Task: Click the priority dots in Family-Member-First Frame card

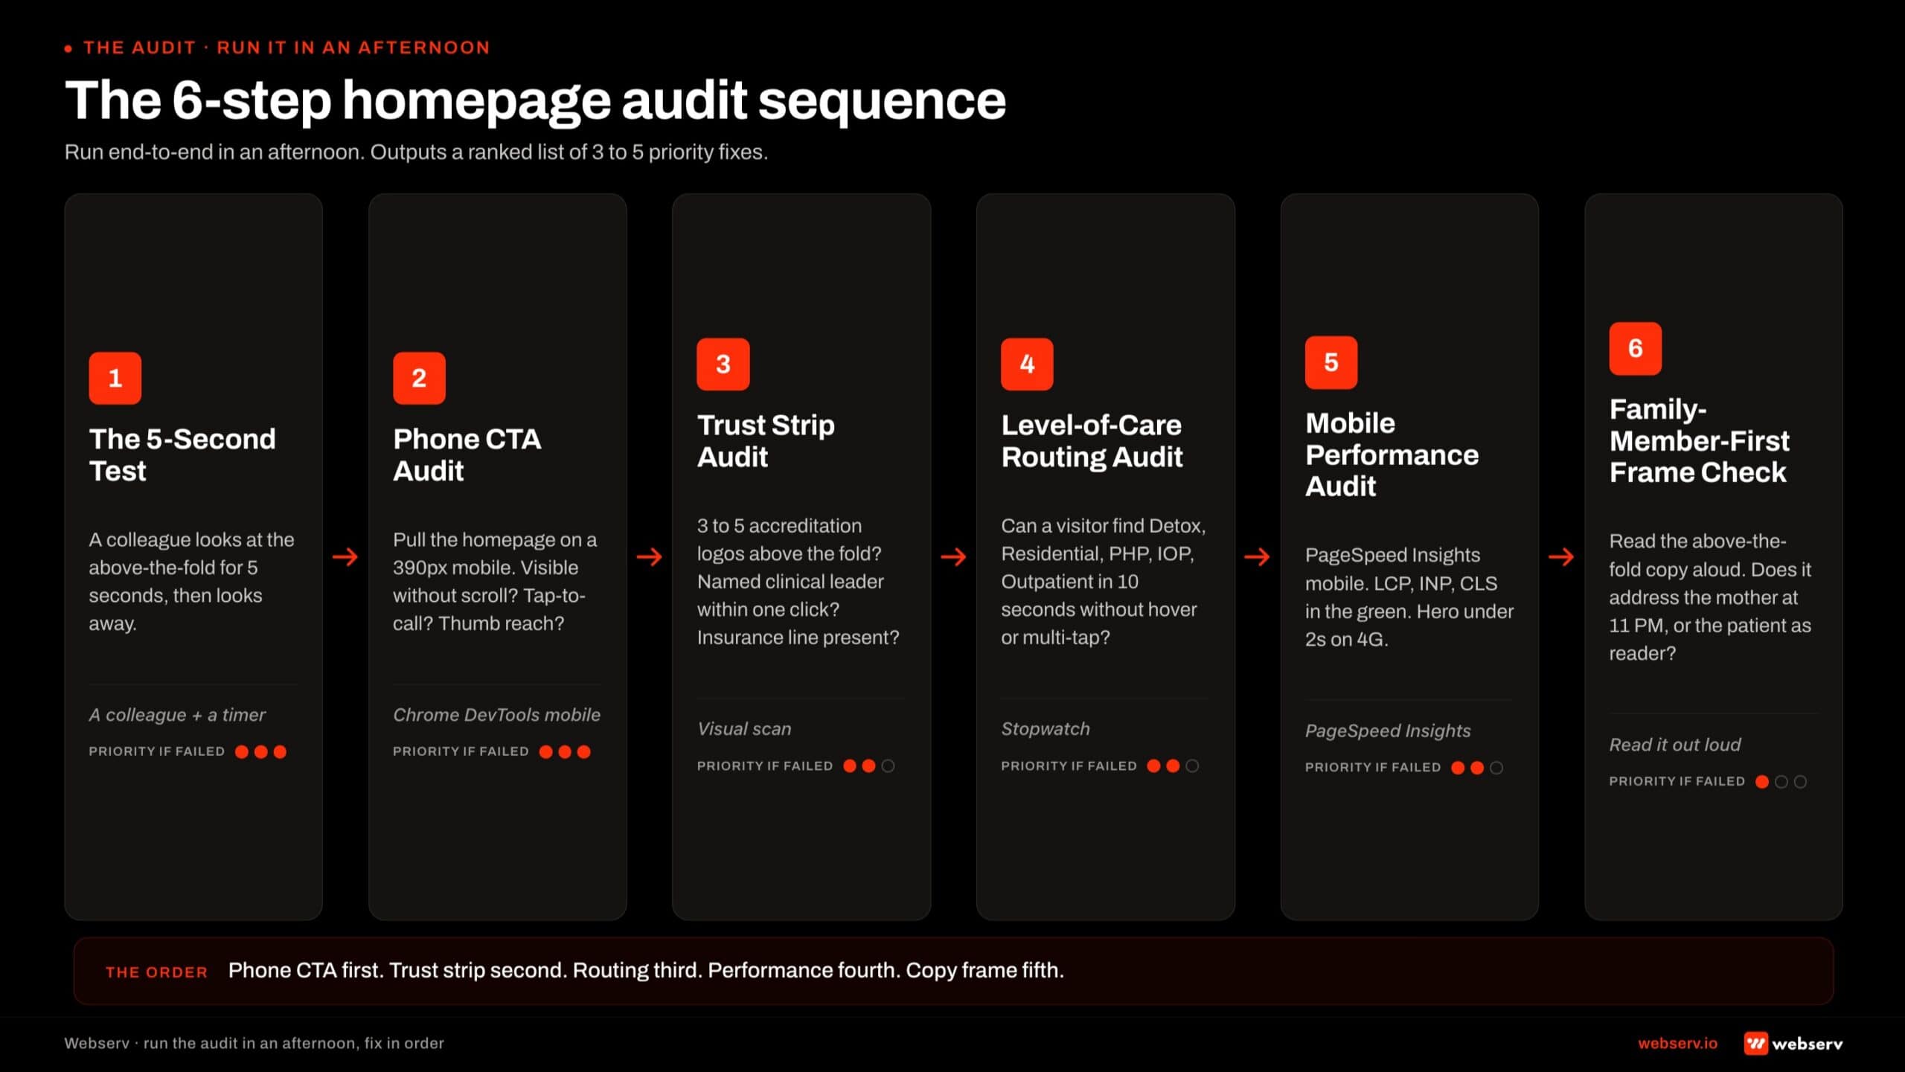Action: pos(1781,781)
